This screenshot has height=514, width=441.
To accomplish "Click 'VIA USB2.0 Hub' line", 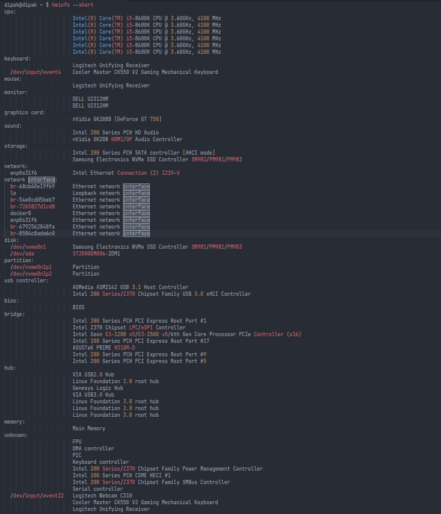I will 93,375.
